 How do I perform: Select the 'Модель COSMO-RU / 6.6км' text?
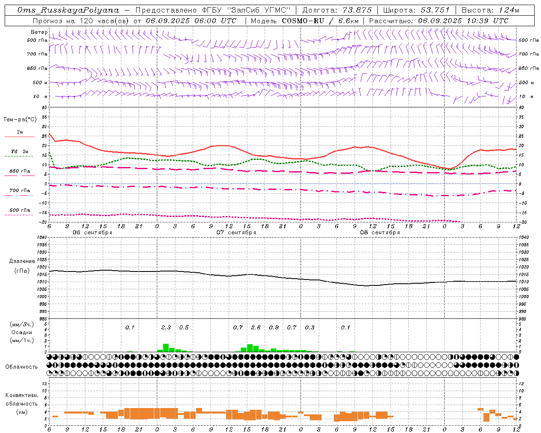[x=305, y=21]
